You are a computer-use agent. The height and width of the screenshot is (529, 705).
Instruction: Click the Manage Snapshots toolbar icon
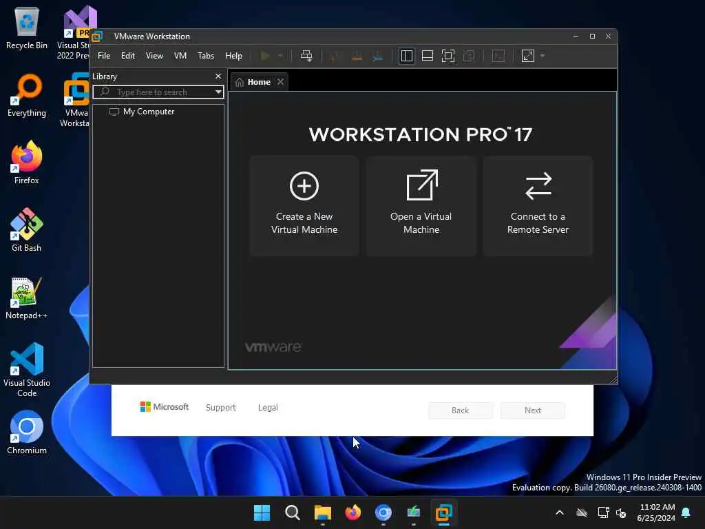pos(378,56)
